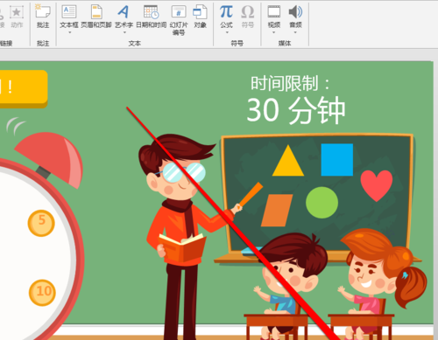Click the yellow button shape on slide
438x340 pixels.
pyautogui.click(x=24, y=89)
